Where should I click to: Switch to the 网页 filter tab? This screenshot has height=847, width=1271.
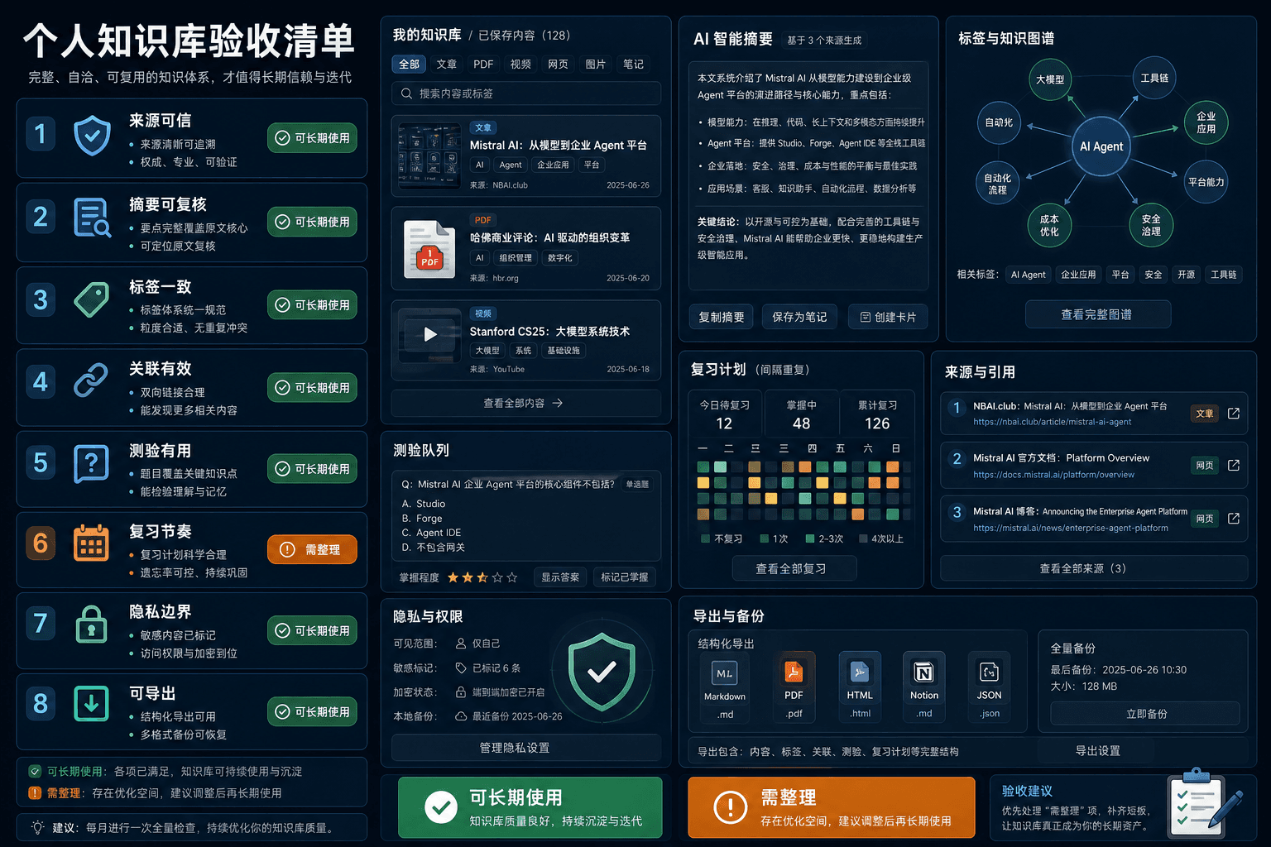pyautogui.click(x=558, y=64)
